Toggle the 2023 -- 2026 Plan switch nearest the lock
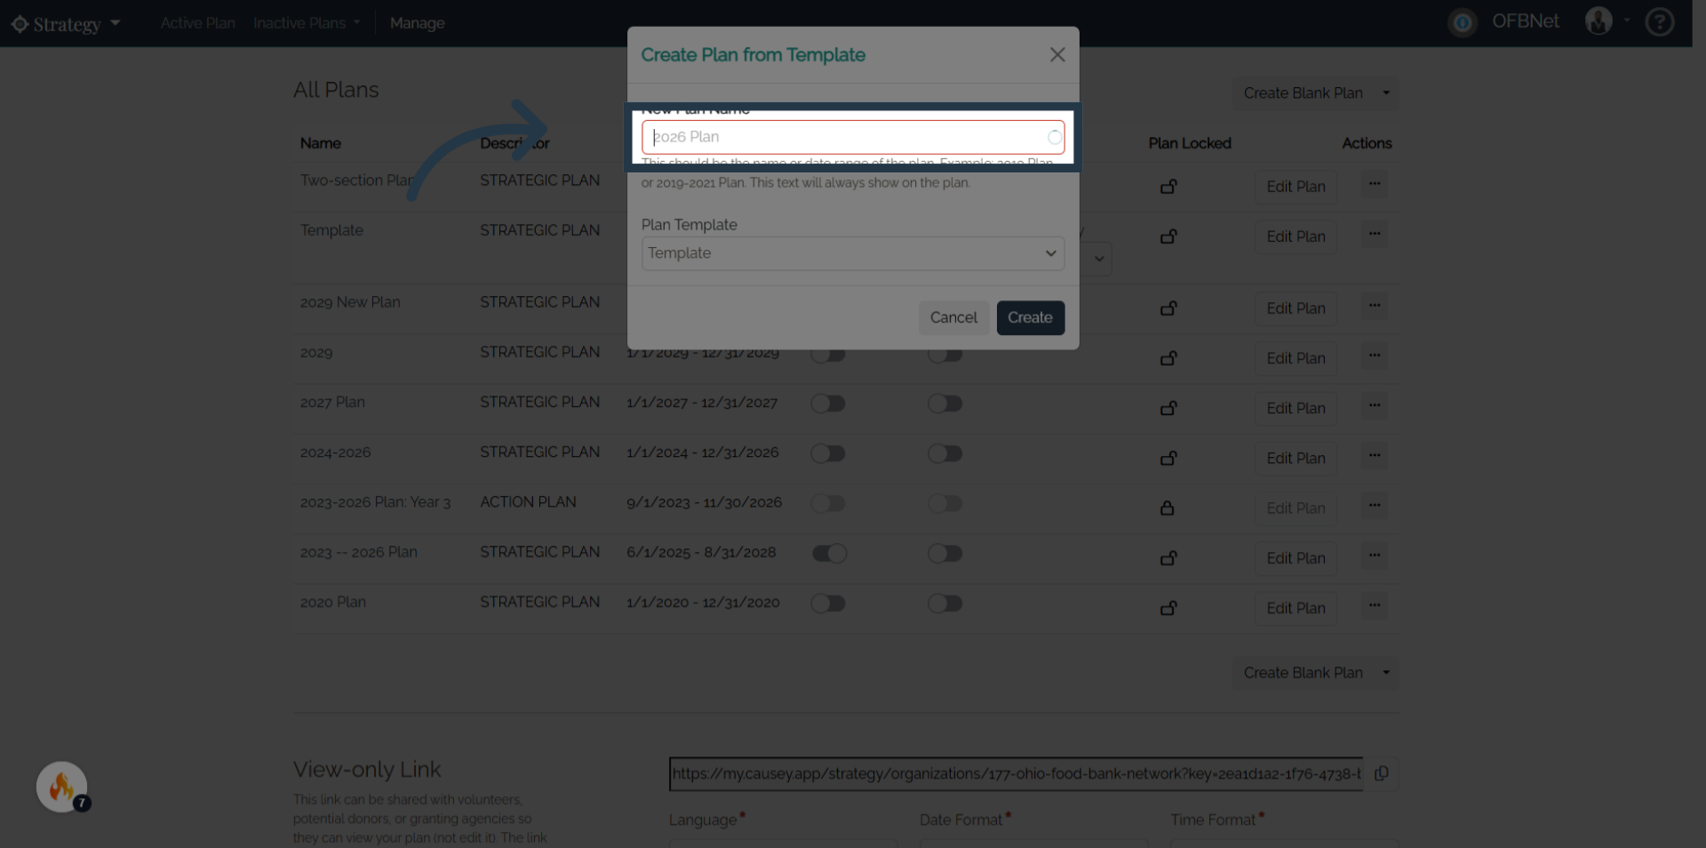Screen dimensions: 1706x848 [x=945, y=554]
